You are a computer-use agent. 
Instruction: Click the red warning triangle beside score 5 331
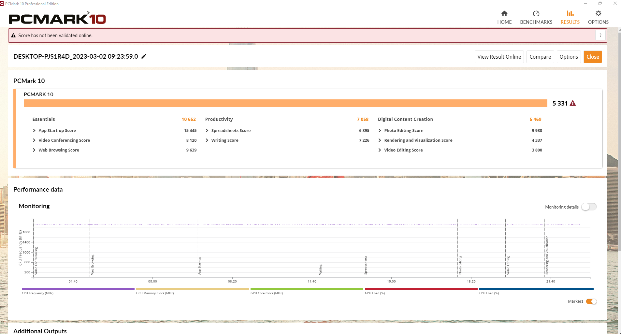pos(573,103)
